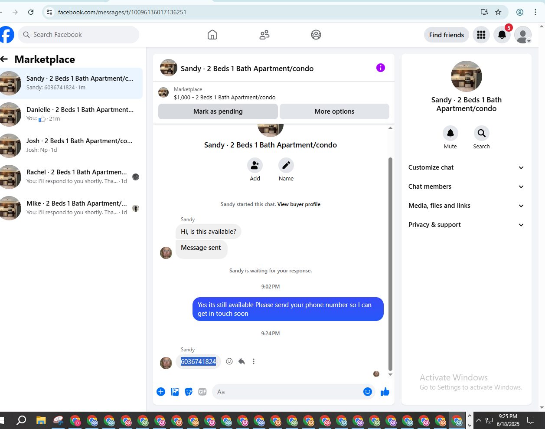
Task: Show hidden system tray icons
Action: (479, 420)
